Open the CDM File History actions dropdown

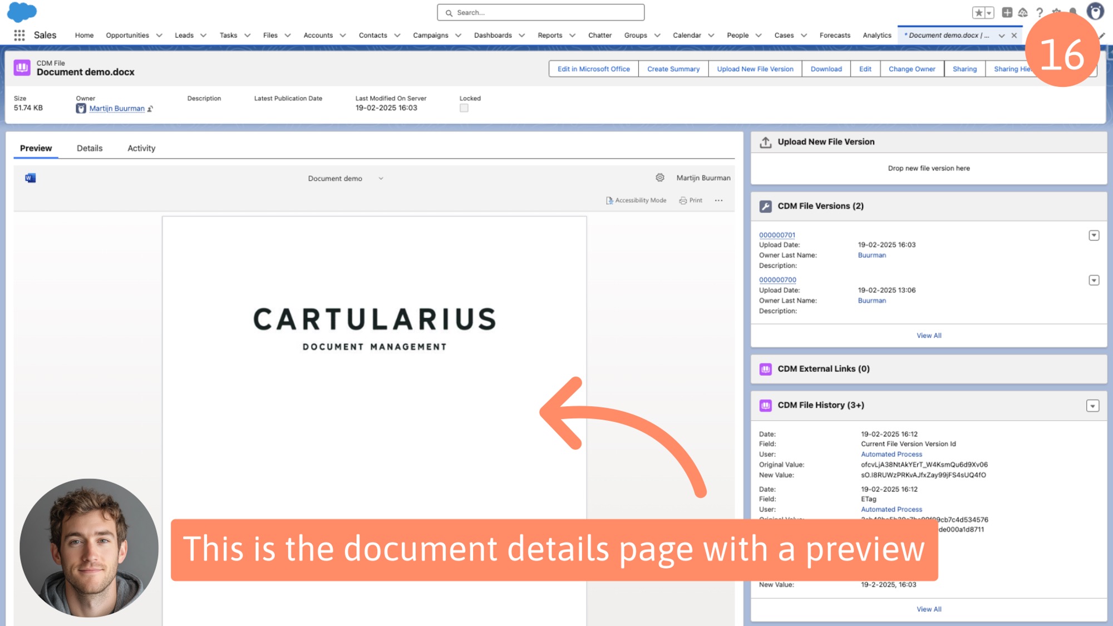[1092, 406]
